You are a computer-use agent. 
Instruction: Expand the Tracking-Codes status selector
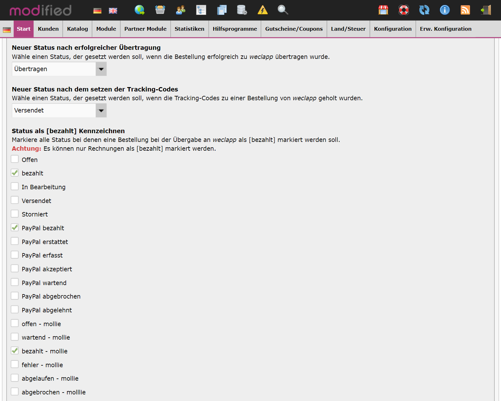(x=101, y=110)
